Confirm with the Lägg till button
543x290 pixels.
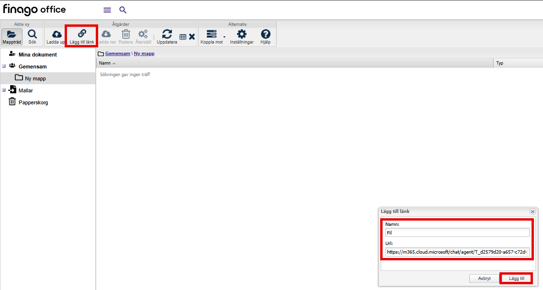click(x=516, y=278)
